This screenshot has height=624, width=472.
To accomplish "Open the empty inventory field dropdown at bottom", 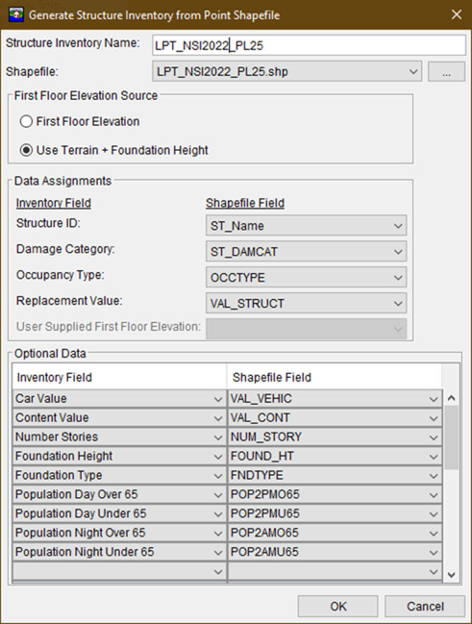I will pyautogui.click(x=217, y=572).
